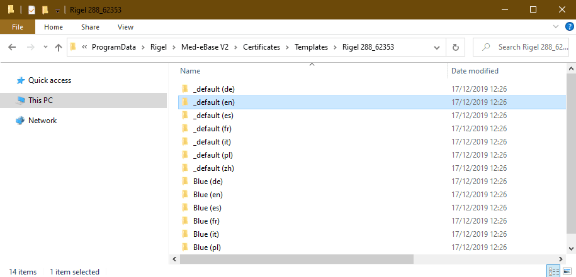This screenshot has width=576, height=277.
Task: Refresh the current folder view
Action: pos(455,47)
